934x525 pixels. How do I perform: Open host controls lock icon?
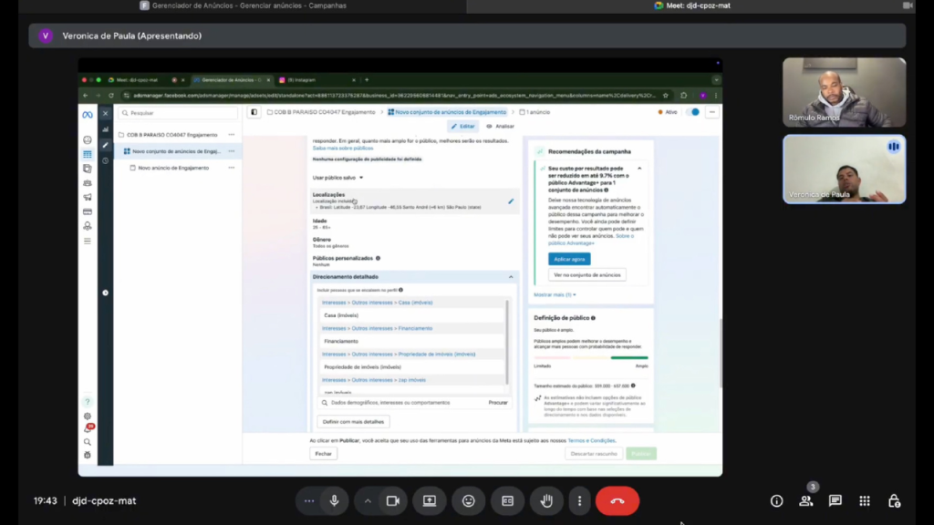tap(894, 500)
